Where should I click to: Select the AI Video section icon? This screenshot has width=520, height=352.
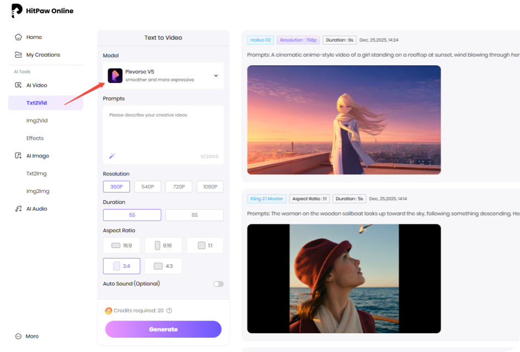click(x=18, y=85)
